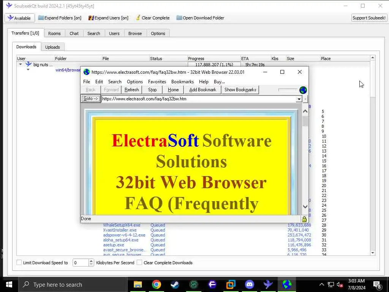This screenshot has width=389, height=292.
Task: Click the download speed limit number field
Action: click(x=81, y=263)
